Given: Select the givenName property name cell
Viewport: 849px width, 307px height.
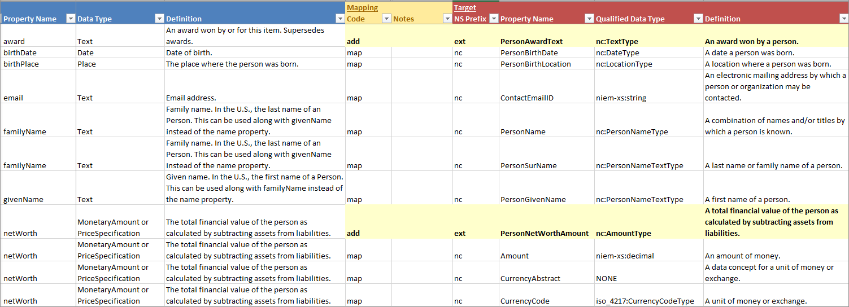Looking at the screenshot, I should (x=38, y=188).
